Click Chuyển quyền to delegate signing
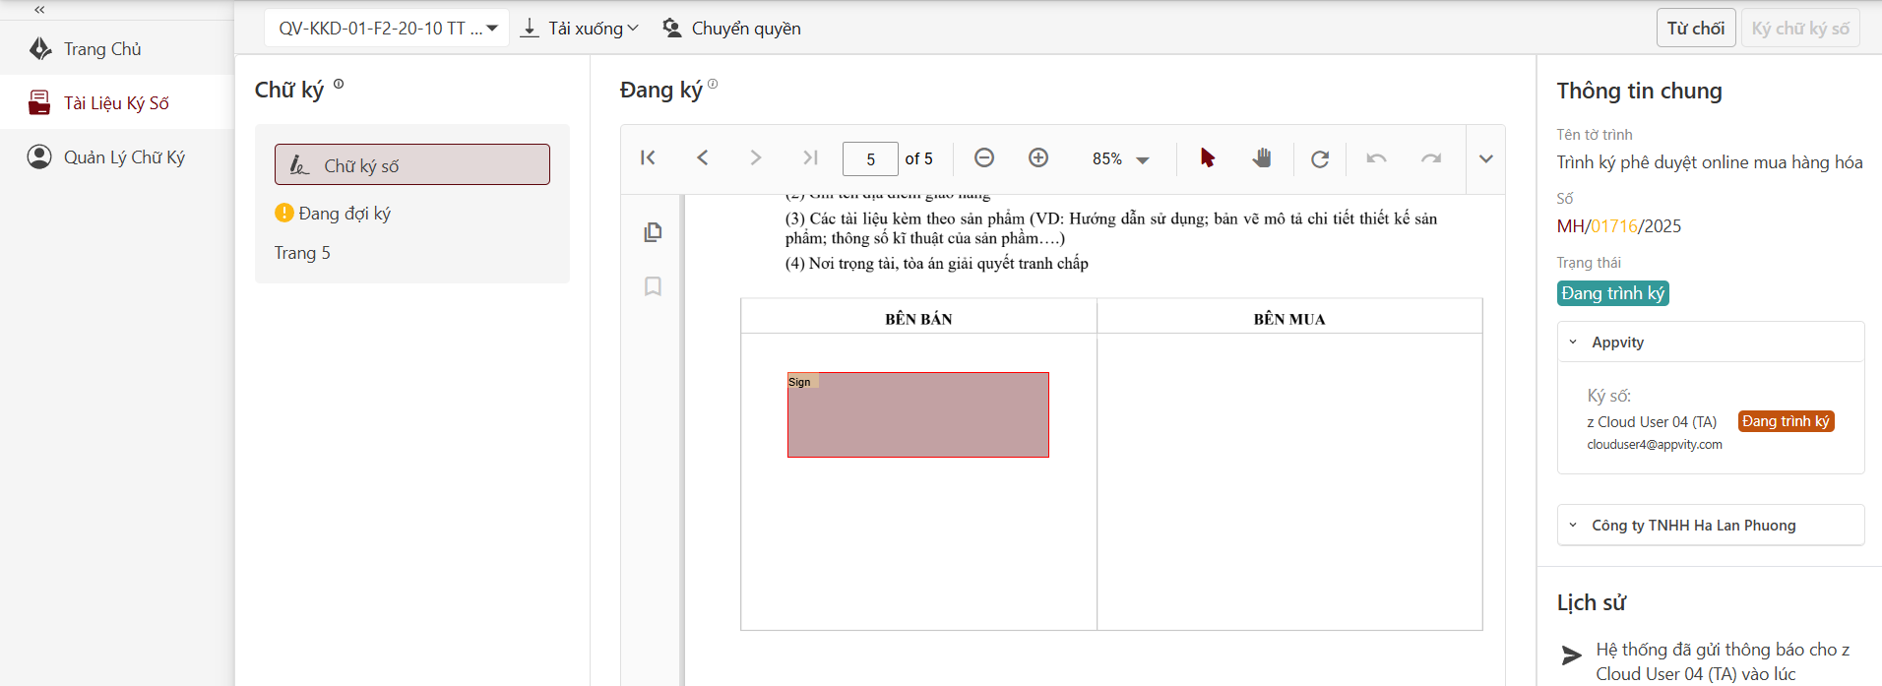The image size is (1882, 686). [x=731, y=29]
